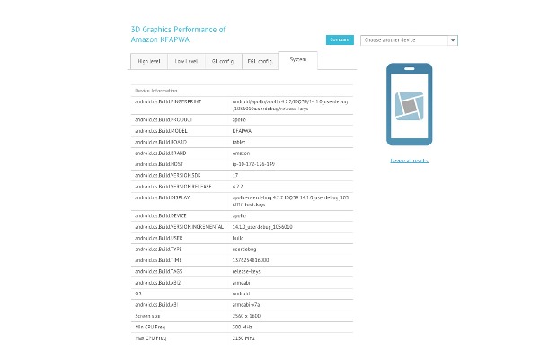This screenshot has width=557, height=359.
Task: Select the Device Information section header
Action: point(156,91)
